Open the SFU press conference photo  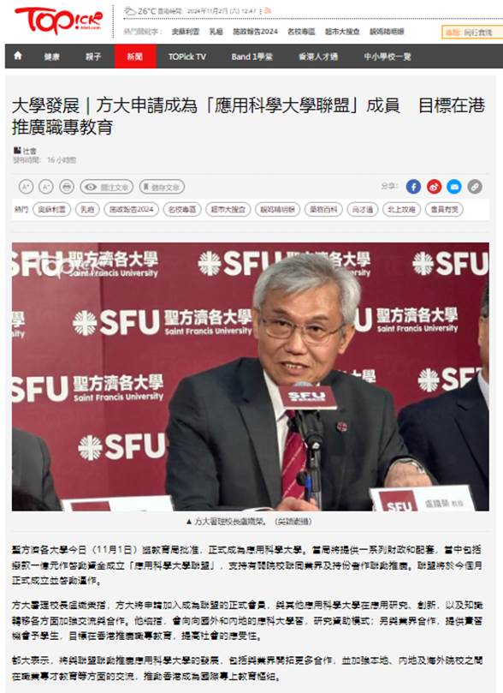pyautogui.click(x=250, y=377)
